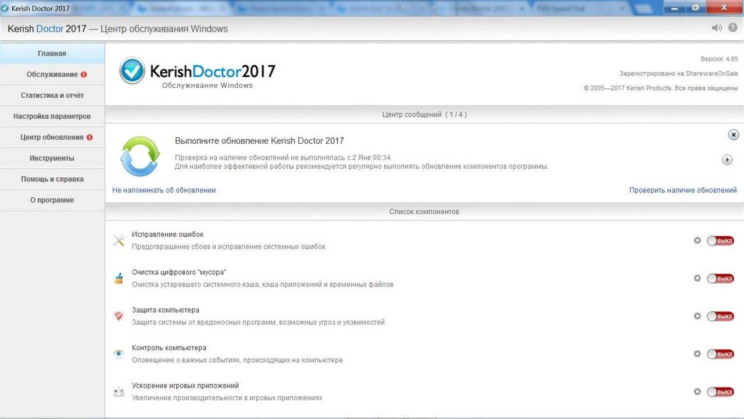Go to Центр обновления section
The height and width of the screenshot is (419, 744).
pos(52,137)
